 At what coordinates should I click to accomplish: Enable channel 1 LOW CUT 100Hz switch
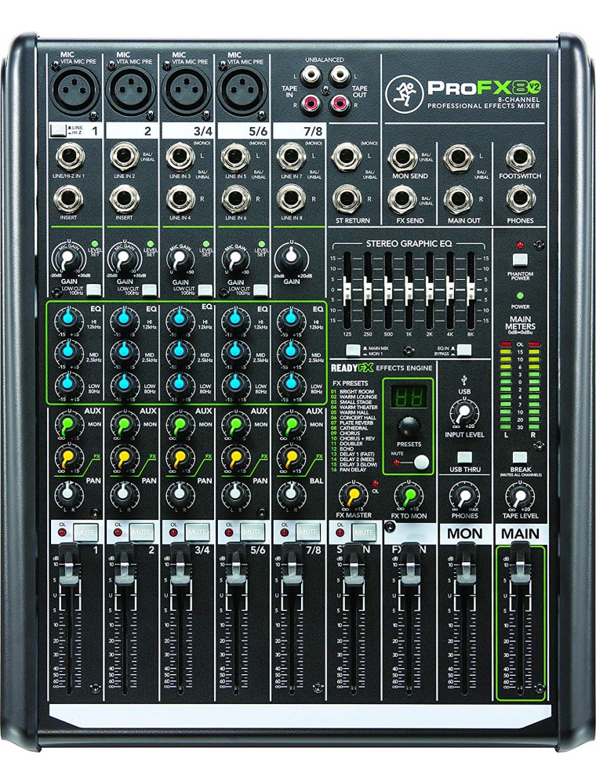(x=93, y=289)
